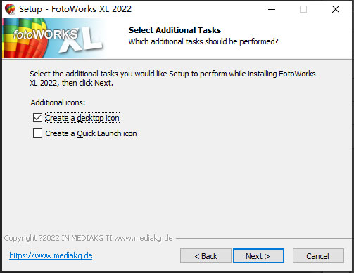
Task: Click the greyed-out maximize button
Action: (303, 9)
